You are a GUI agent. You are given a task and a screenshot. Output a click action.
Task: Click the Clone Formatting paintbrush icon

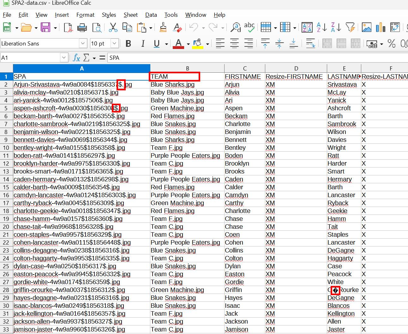(163, 28)
